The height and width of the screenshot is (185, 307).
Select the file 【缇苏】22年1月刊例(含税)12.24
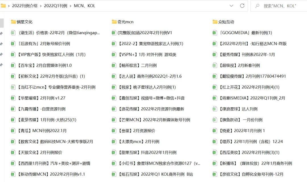point(248,141)
